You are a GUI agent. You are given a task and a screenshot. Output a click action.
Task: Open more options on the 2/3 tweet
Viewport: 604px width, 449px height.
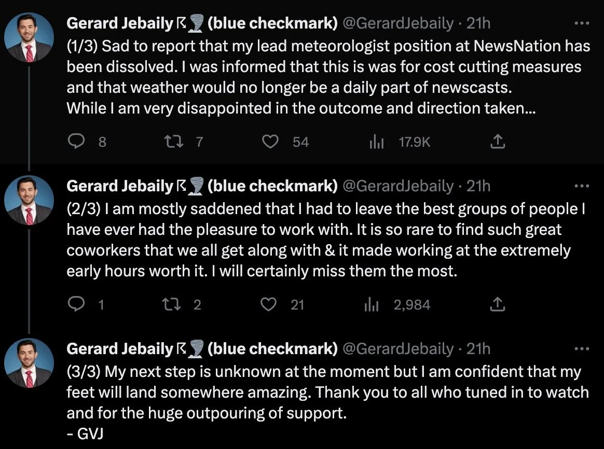tap(581, 186)
